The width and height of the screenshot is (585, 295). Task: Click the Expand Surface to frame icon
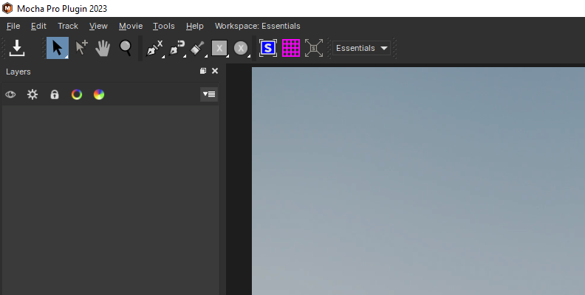(x=313, y=48)
